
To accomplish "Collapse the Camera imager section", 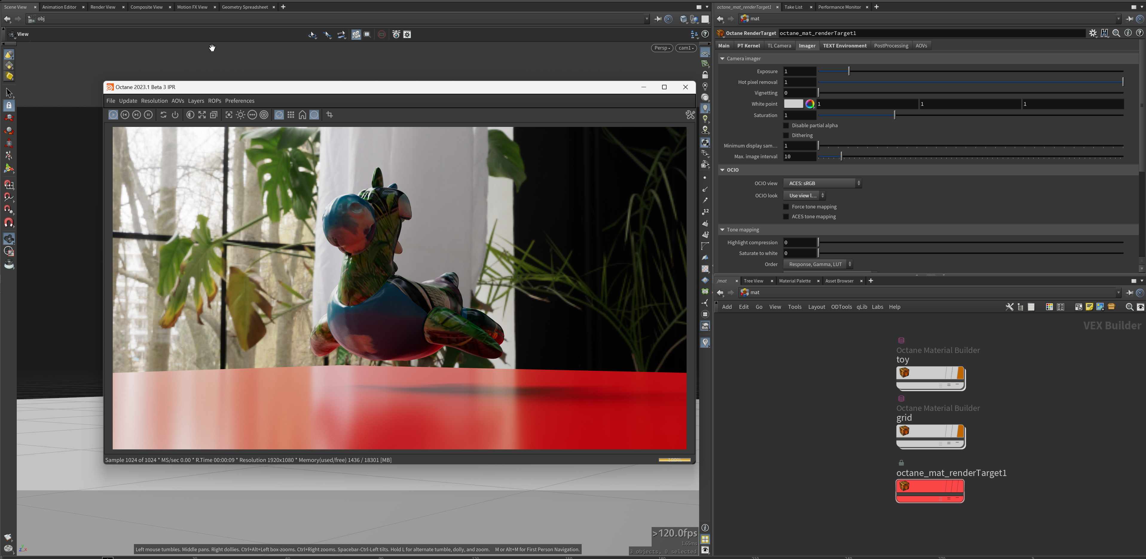I will click(x=722, y=59).
